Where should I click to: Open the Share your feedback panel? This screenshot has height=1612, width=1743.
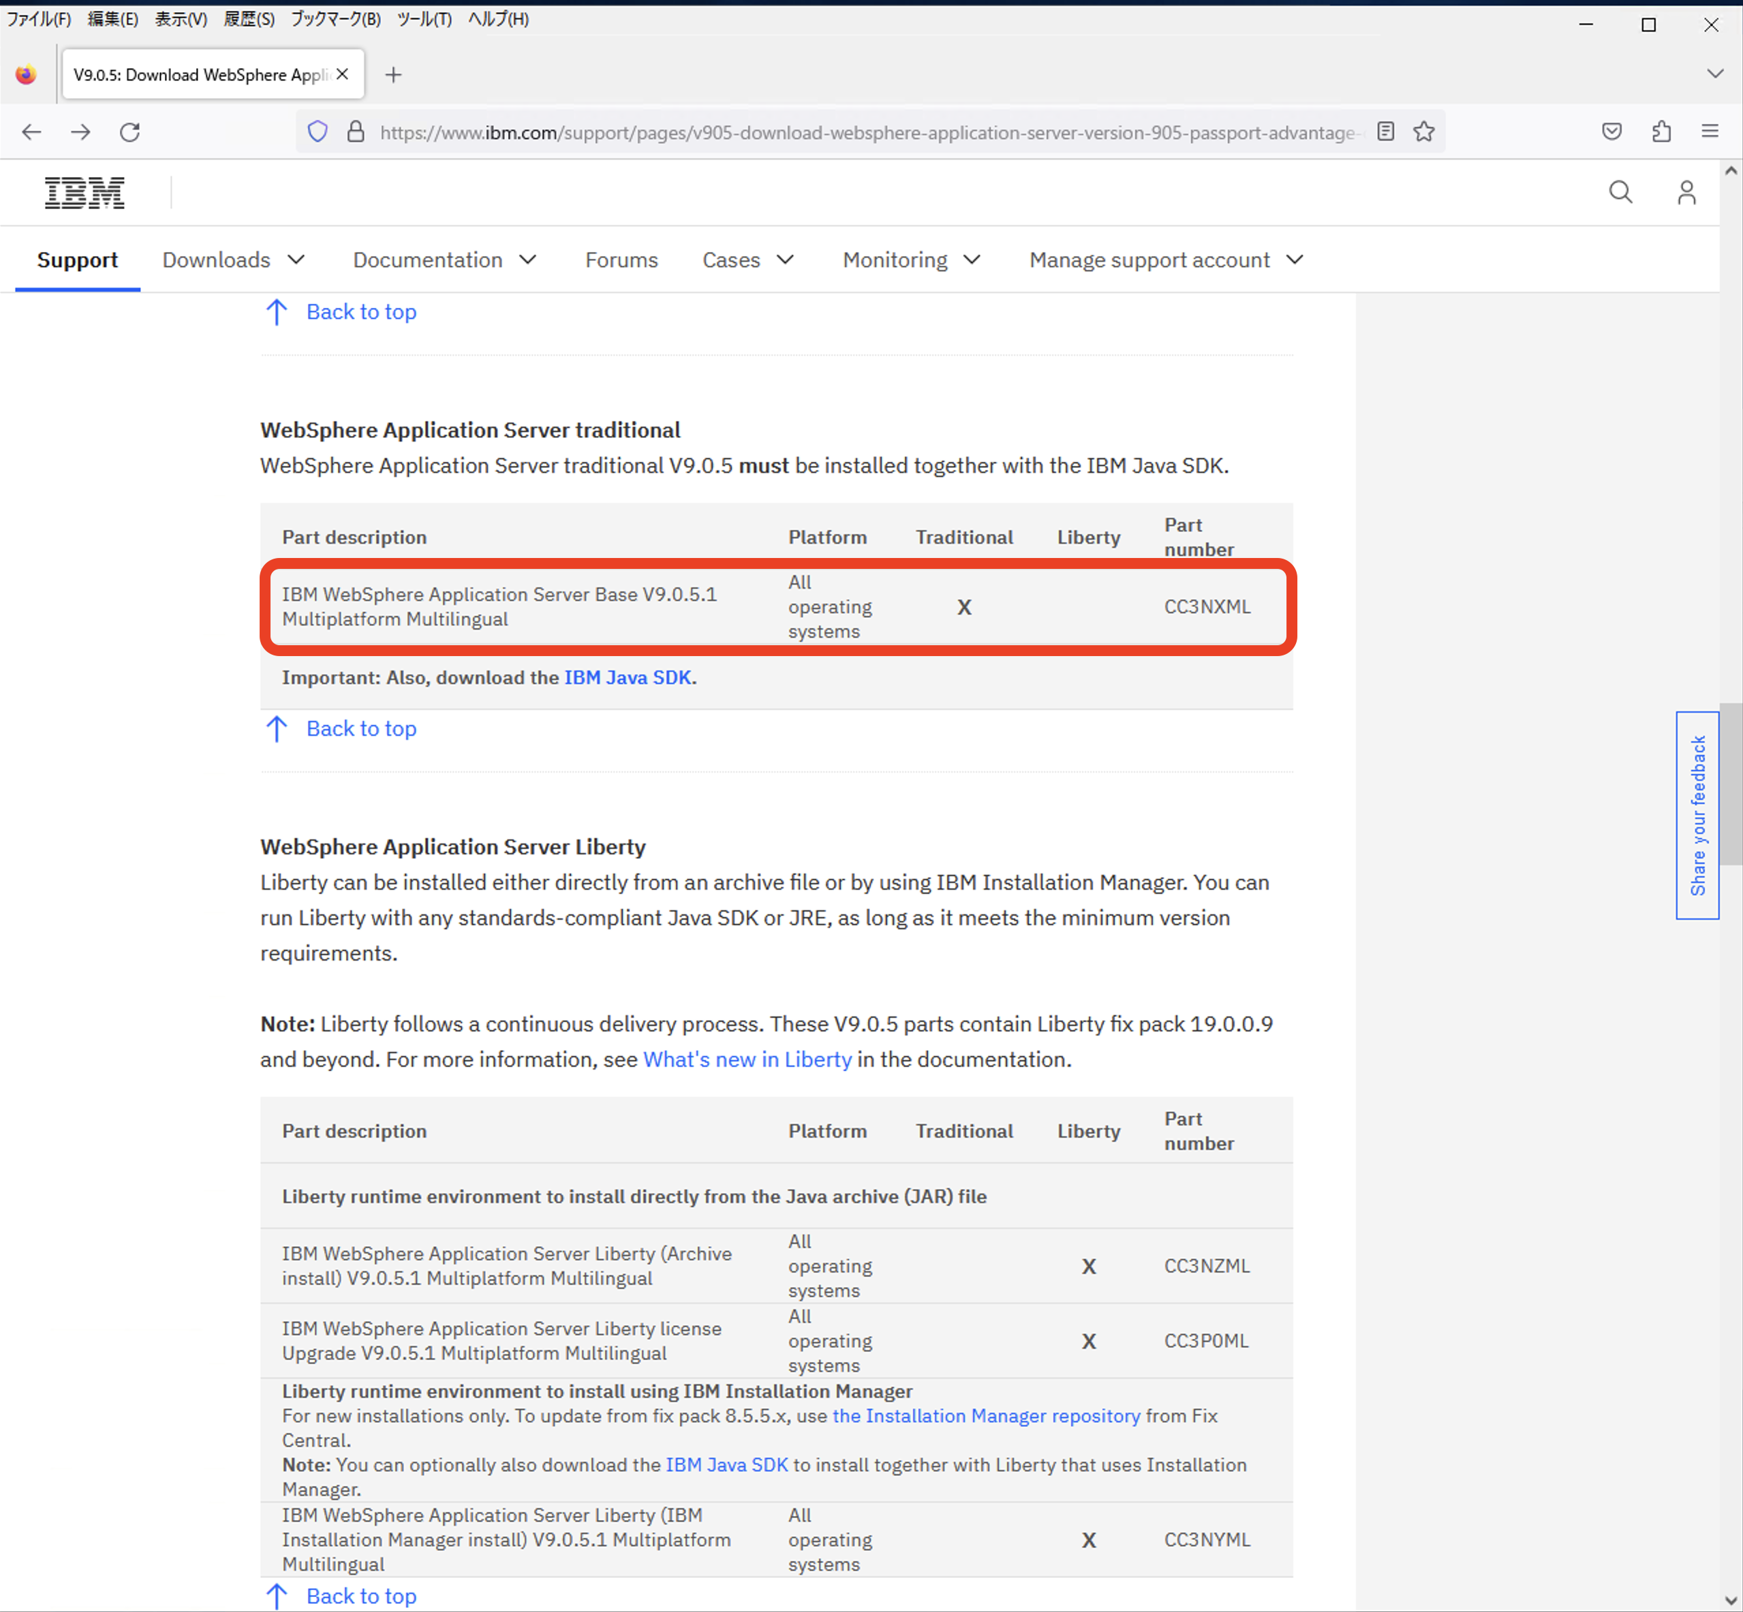[1697, 815]
